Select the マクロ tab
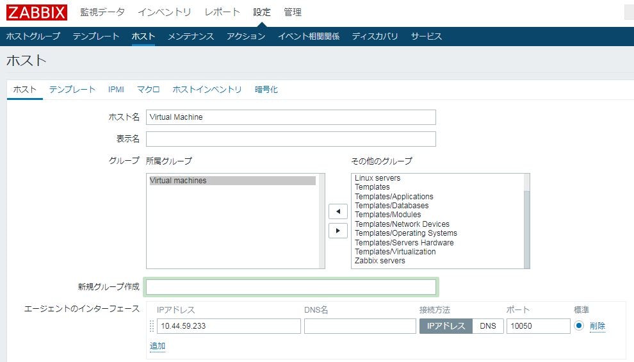The image size is (634, 362). 149,90
